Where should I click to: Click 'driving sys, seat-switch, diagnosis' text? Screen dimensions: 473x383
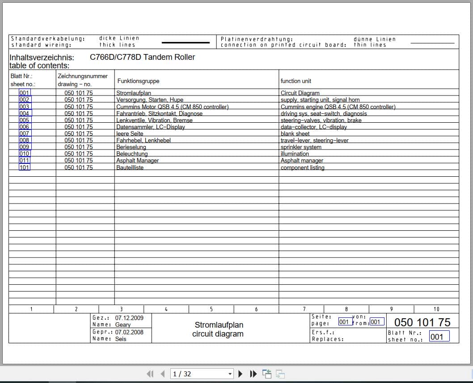click(324, 113)
